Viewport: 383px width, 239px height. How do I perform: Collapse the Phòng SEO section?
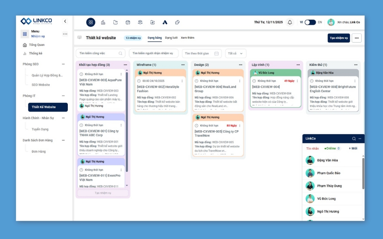[63, 64]
